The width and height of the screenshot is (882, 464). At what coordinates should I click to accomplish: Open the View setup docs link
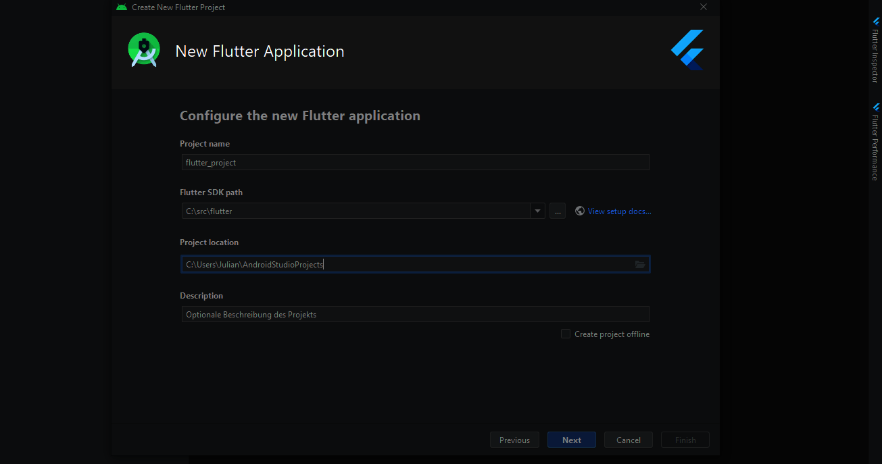(x=620, y=211)
